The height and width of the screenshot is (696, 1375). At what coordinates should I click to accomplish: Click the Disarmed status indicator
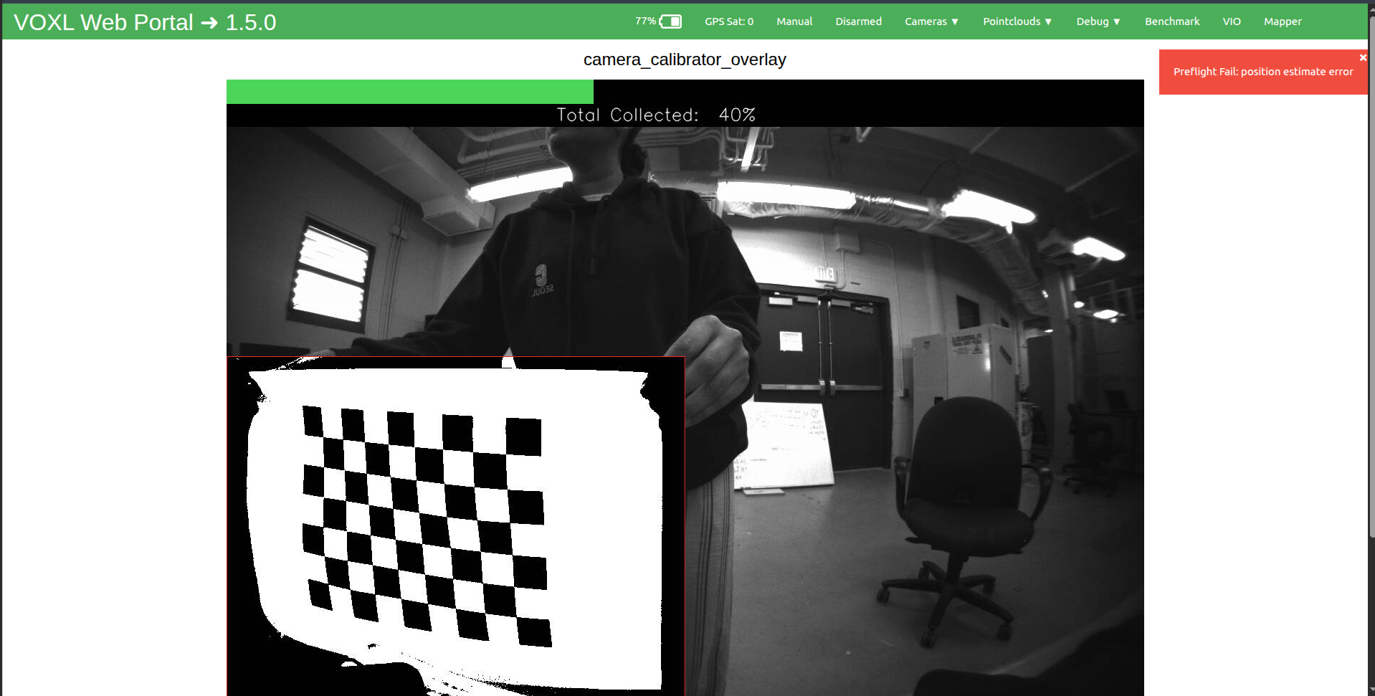[858, 22]
